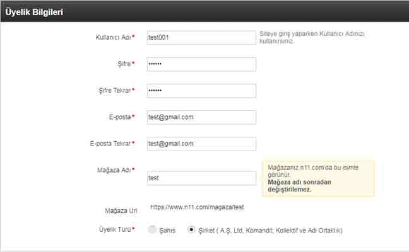Click the Kullanıcı Adı input field
409x252 pixels.
201,37
